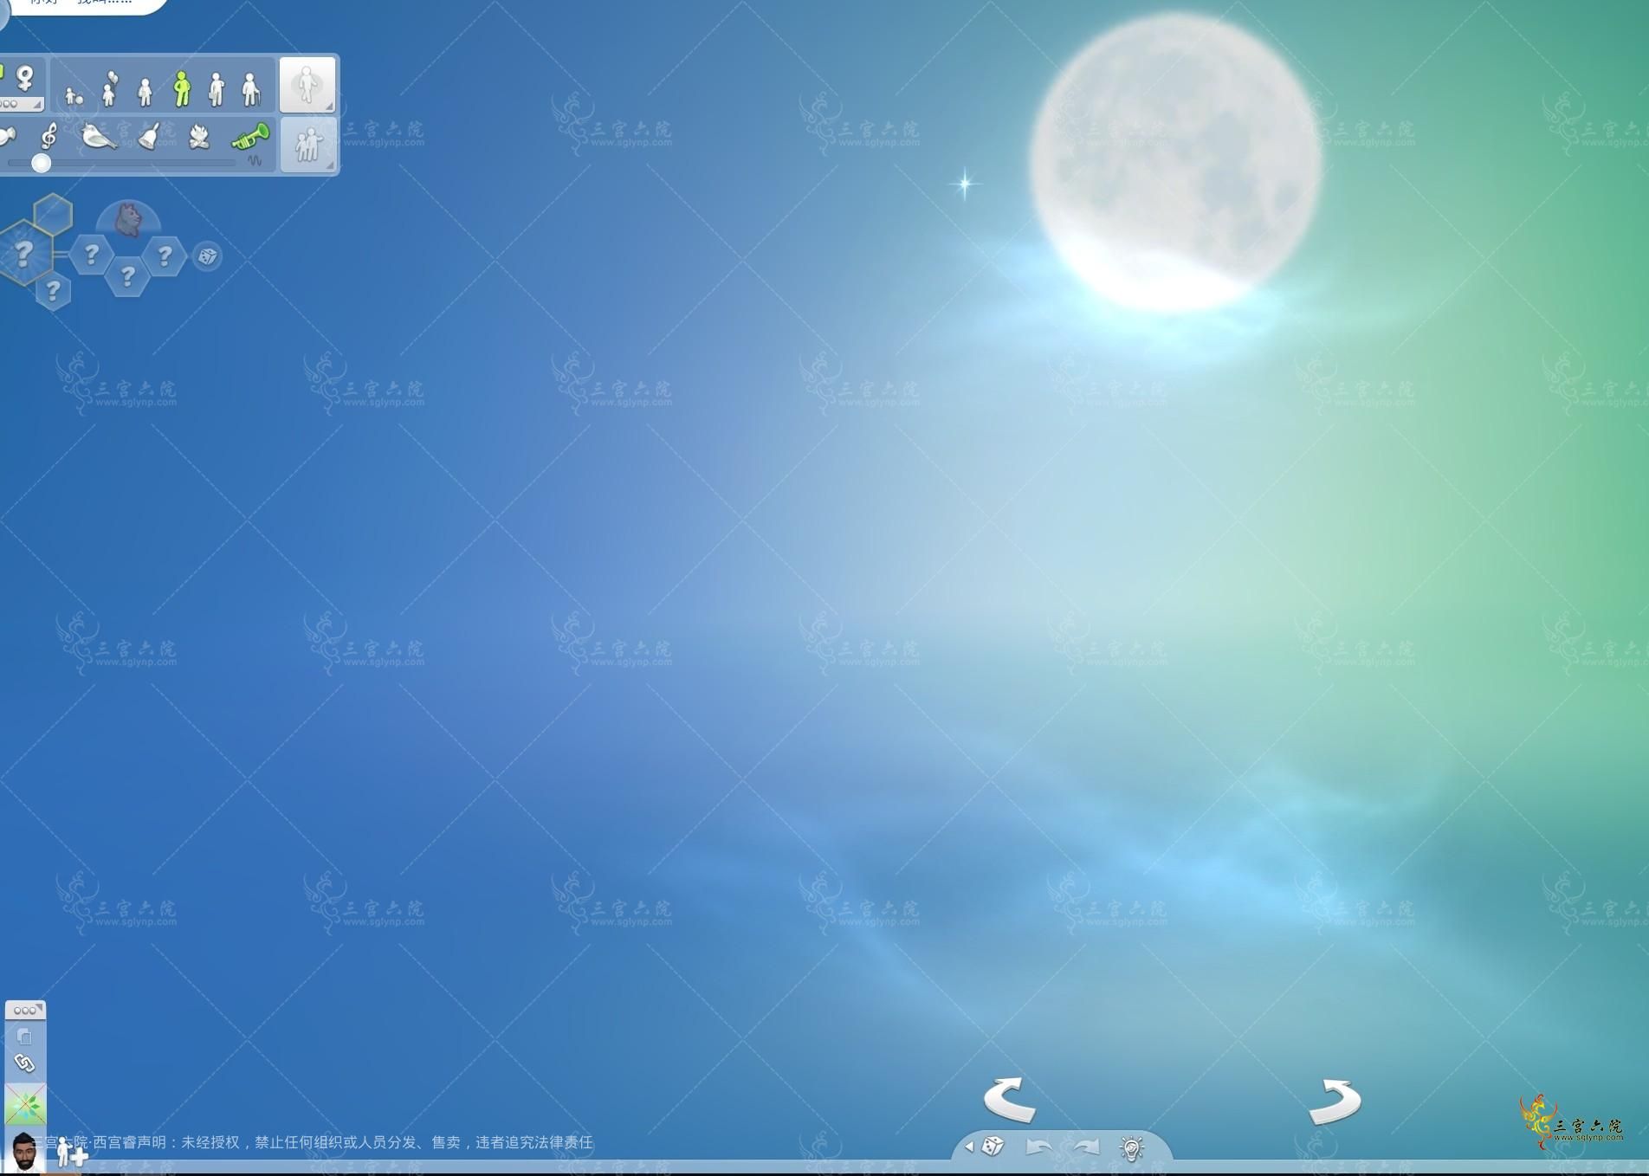The width and height of the screenshot is (1649, 1176).
Task: Click the redo arrow in the bottom toolbar
Action: tap(1086, 1147)
